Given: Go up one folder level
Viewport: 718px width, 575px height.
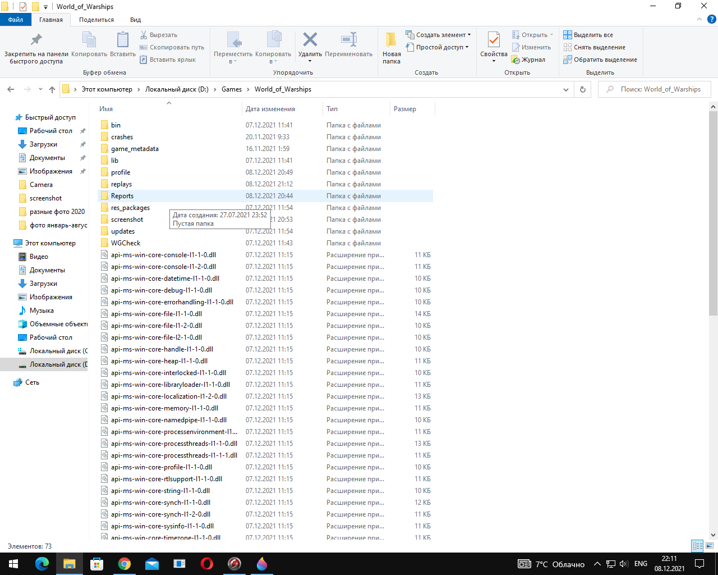Looking at the screenshot, I should (x=52, y=89).
